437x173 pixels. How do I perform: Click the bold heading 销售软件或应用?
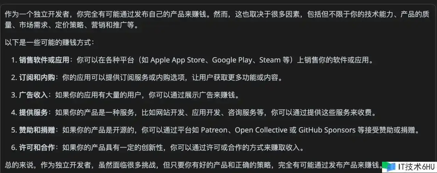pyautogui.click(x=44, y=60)
